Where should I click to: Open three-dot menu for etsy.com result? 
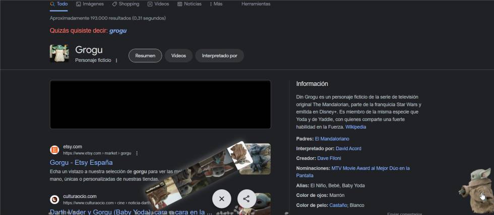137,153
